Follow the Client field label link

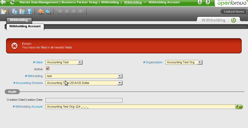(39, 62)
